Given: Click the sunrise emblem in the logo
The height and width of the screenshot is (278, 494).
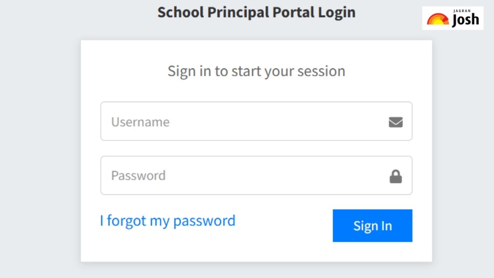Looking at the screenshot, I should pos(438,19).
